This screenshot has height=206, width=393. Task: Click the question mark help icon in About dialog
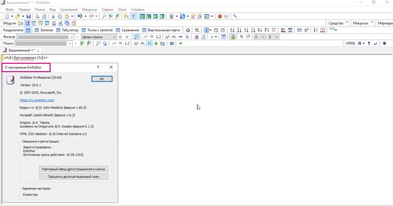[98, 67]
